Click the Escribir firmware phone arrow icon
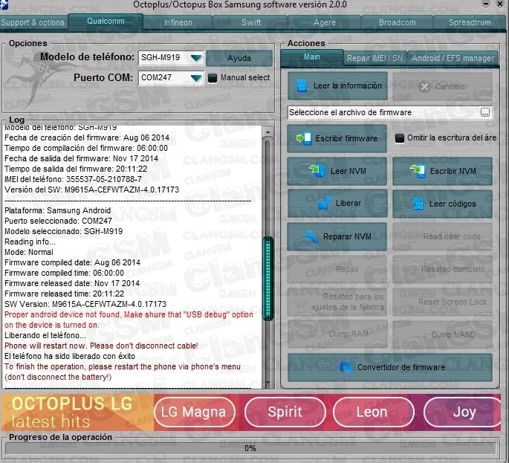 click(304, 138)
